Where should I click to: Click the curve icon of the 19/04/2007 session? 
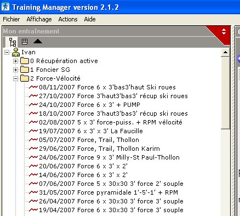33,210
